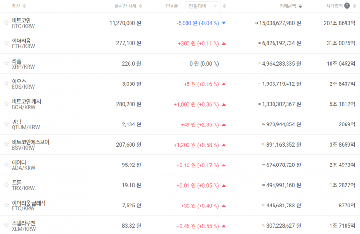
Task: Click the price 207,600 원
Action: point(129,145)
